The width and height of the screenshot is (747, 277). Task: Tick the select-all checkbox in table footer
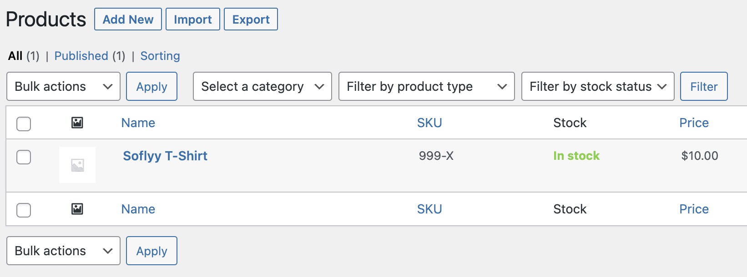24,210
